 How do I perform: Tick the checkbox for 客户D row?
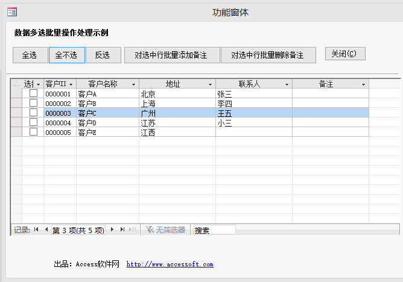click(33, 122)
